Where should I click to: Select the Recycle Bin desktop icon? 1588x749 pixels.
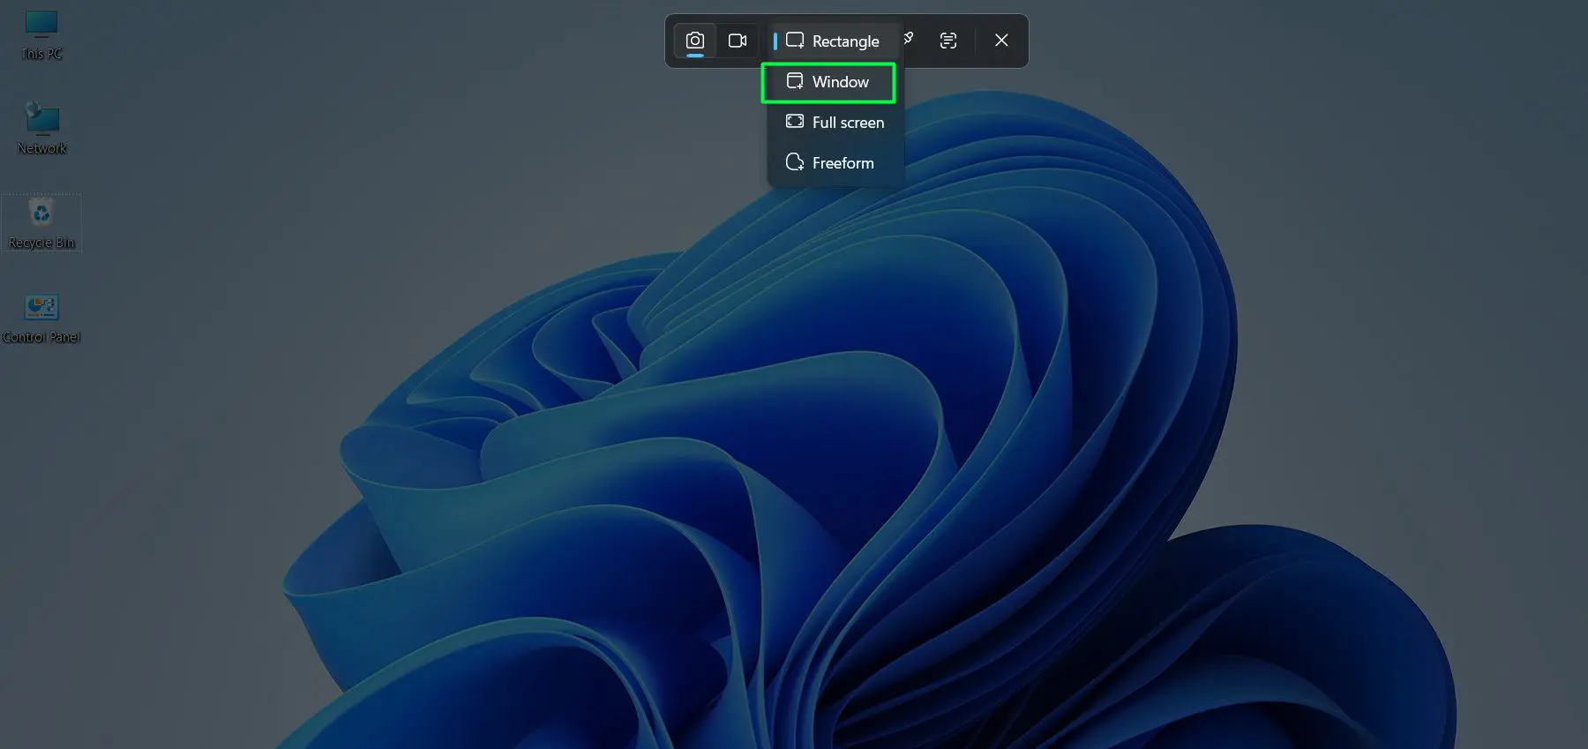pos(41,213)
